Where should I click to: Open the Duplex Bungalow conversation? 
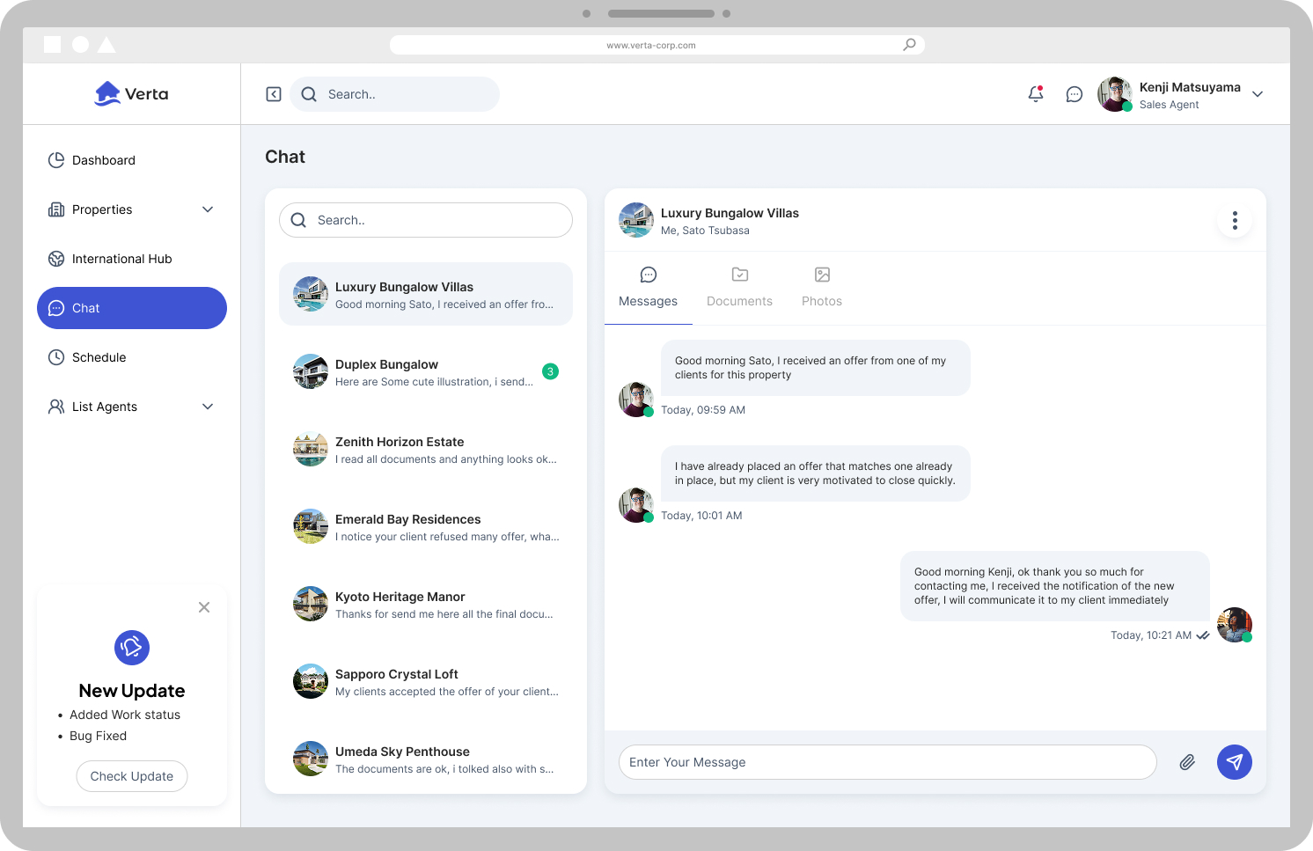point(426,371)
